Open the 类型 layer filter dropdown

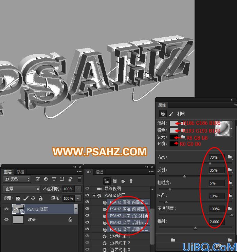tap(17, 179)
